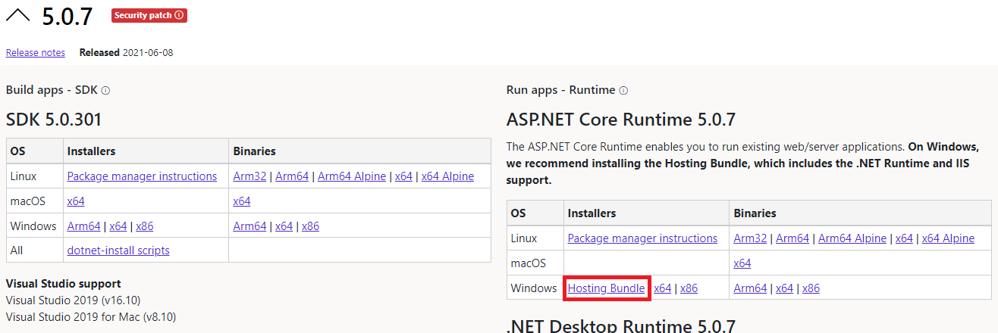Click the release date 2021-06-08
998x333 pixels.
point(148,52)
